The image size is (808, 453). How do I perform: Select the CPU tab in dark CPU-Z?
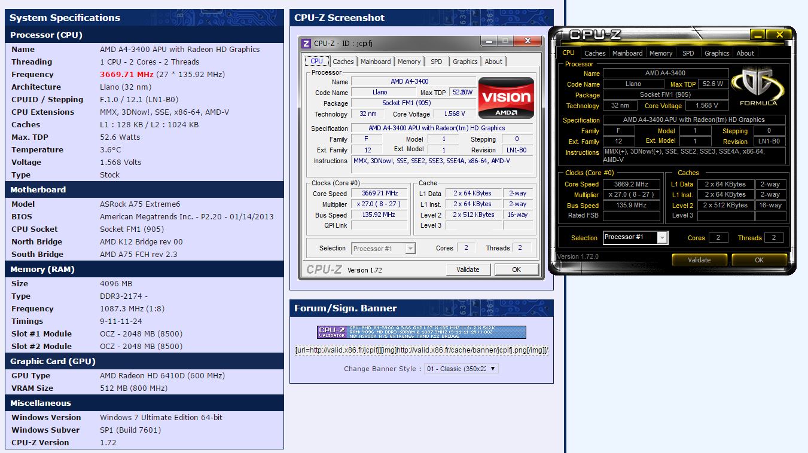point(569,53)
